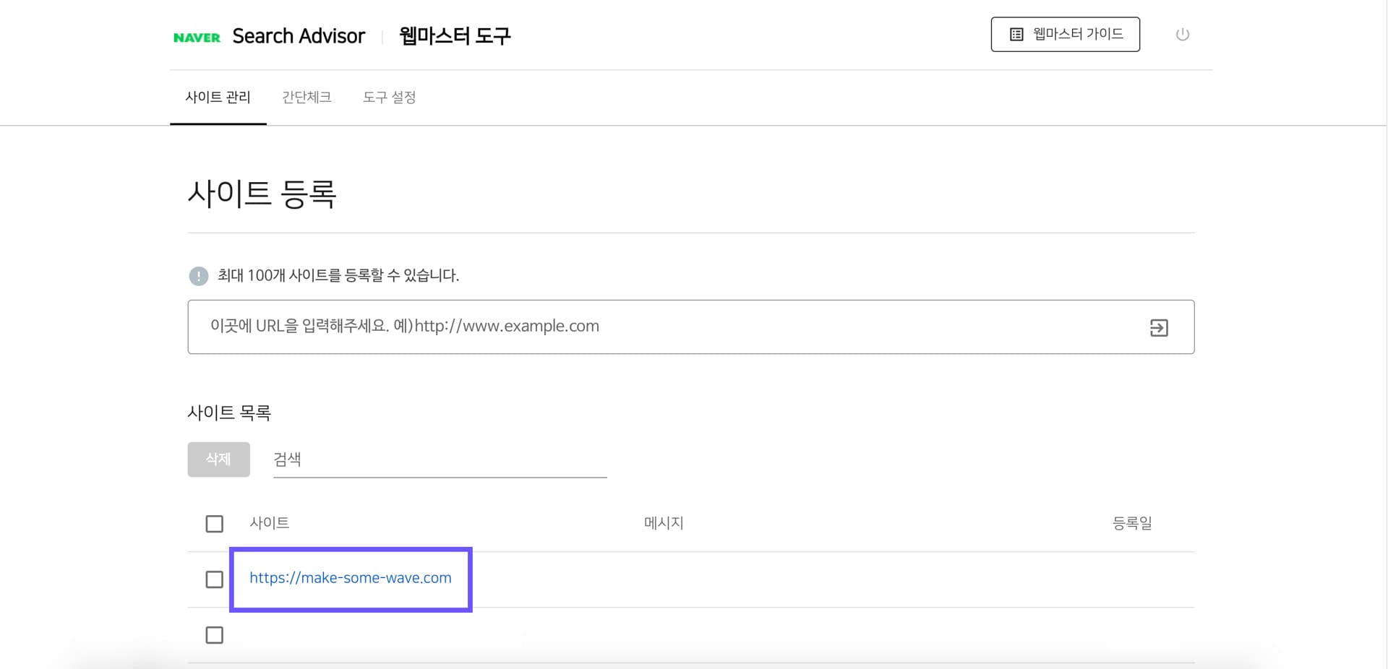Click the Search Advisor wordmark
Viewport: 1388px width, 669px height.
297,35
